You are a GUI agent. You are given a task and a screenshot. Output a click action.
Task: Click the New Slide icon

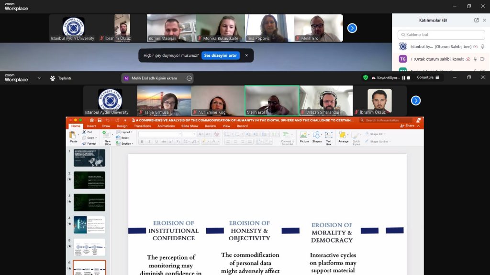(107, 134)
